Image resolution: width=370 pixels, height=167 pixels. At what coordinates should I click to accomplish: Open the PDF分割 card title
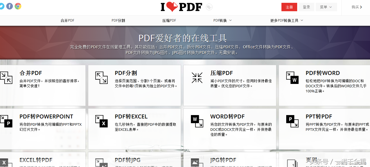pyautogui.click(x=126, y=73)
